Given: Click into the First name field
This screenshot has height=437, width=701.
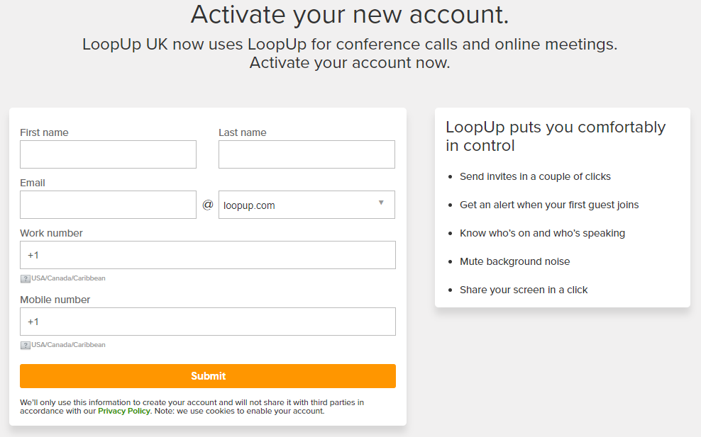Looking at the screenshot, I should (x=108, y=154).
